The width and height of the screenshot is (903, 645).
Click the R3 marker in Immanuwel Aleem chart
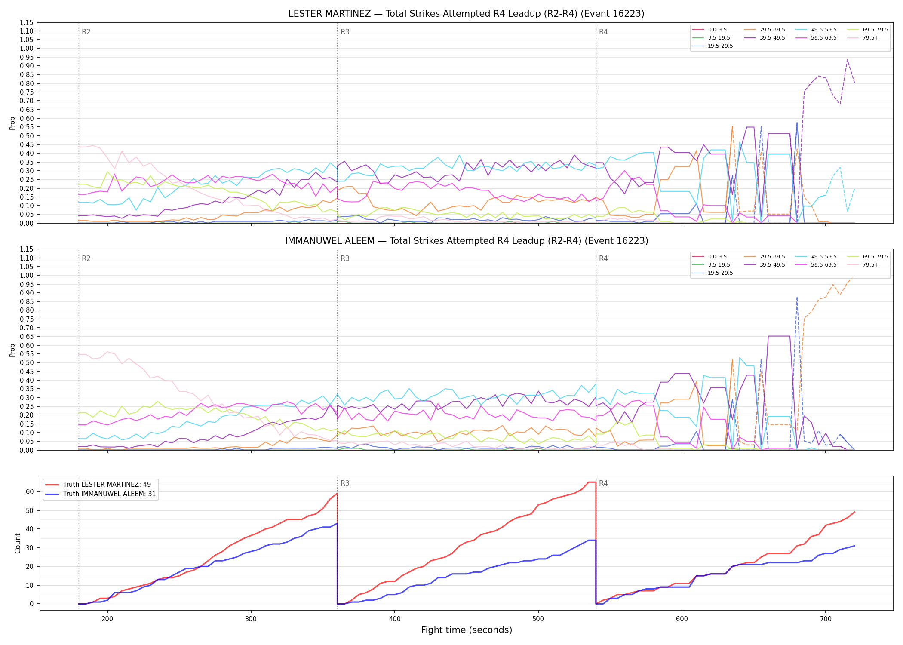point(345,258)
